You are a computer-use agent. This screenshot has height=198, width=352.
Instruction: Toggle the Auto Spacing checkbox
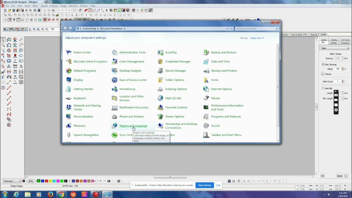(323, 65)
